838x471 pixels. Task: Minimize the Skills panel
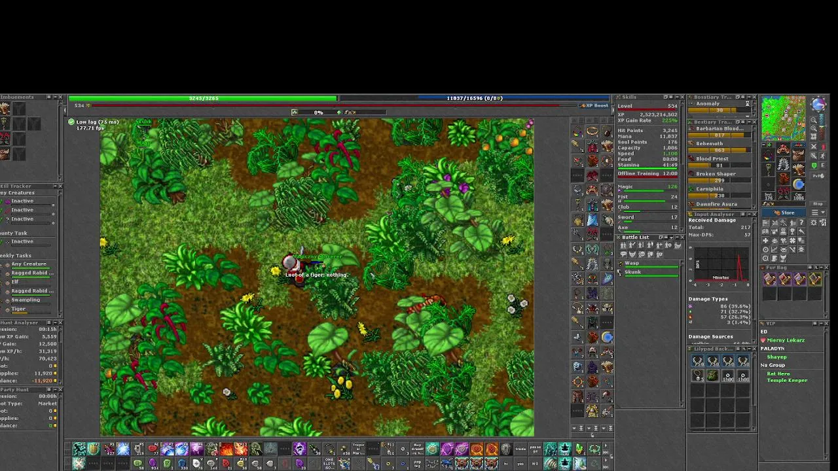(677, 97)
